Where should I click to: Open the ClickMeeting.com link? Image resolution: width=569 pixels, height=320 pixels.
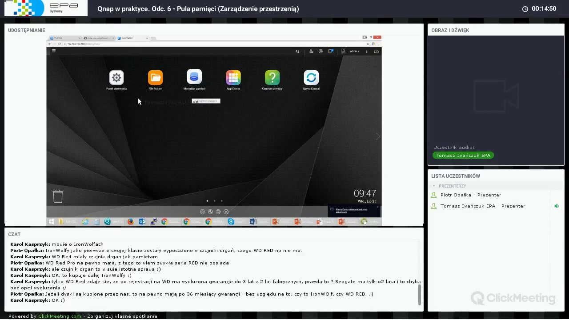tap(60, 316)
